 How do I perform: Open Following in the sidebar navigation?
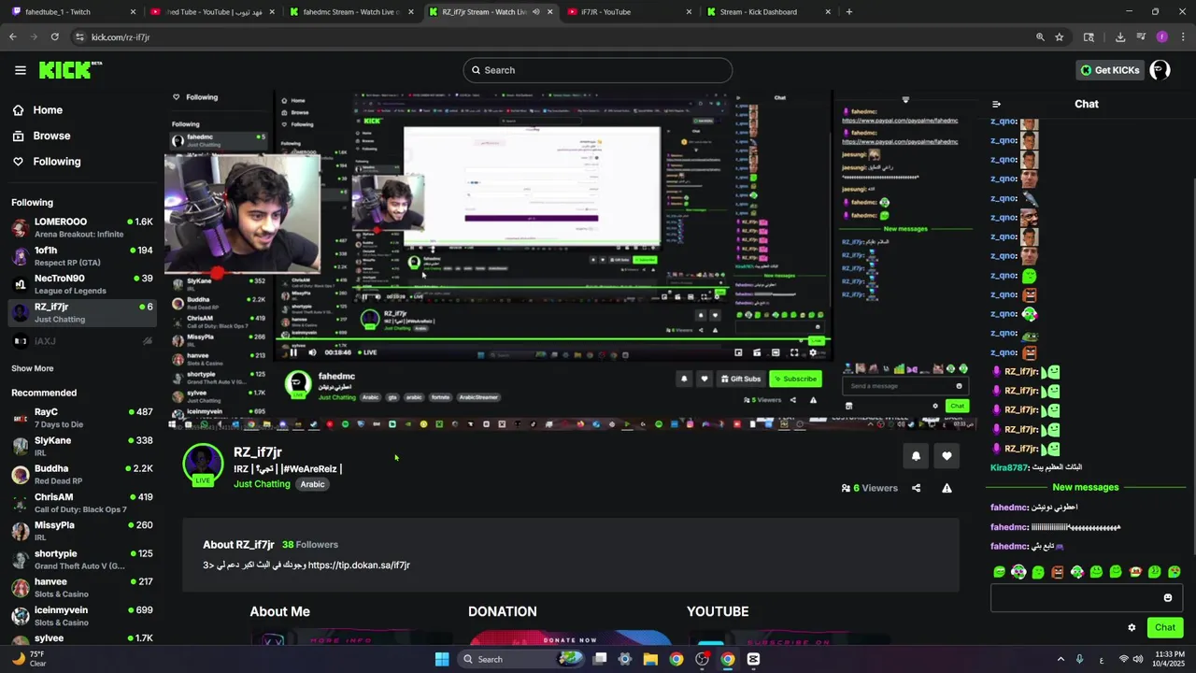pos(57,162)
